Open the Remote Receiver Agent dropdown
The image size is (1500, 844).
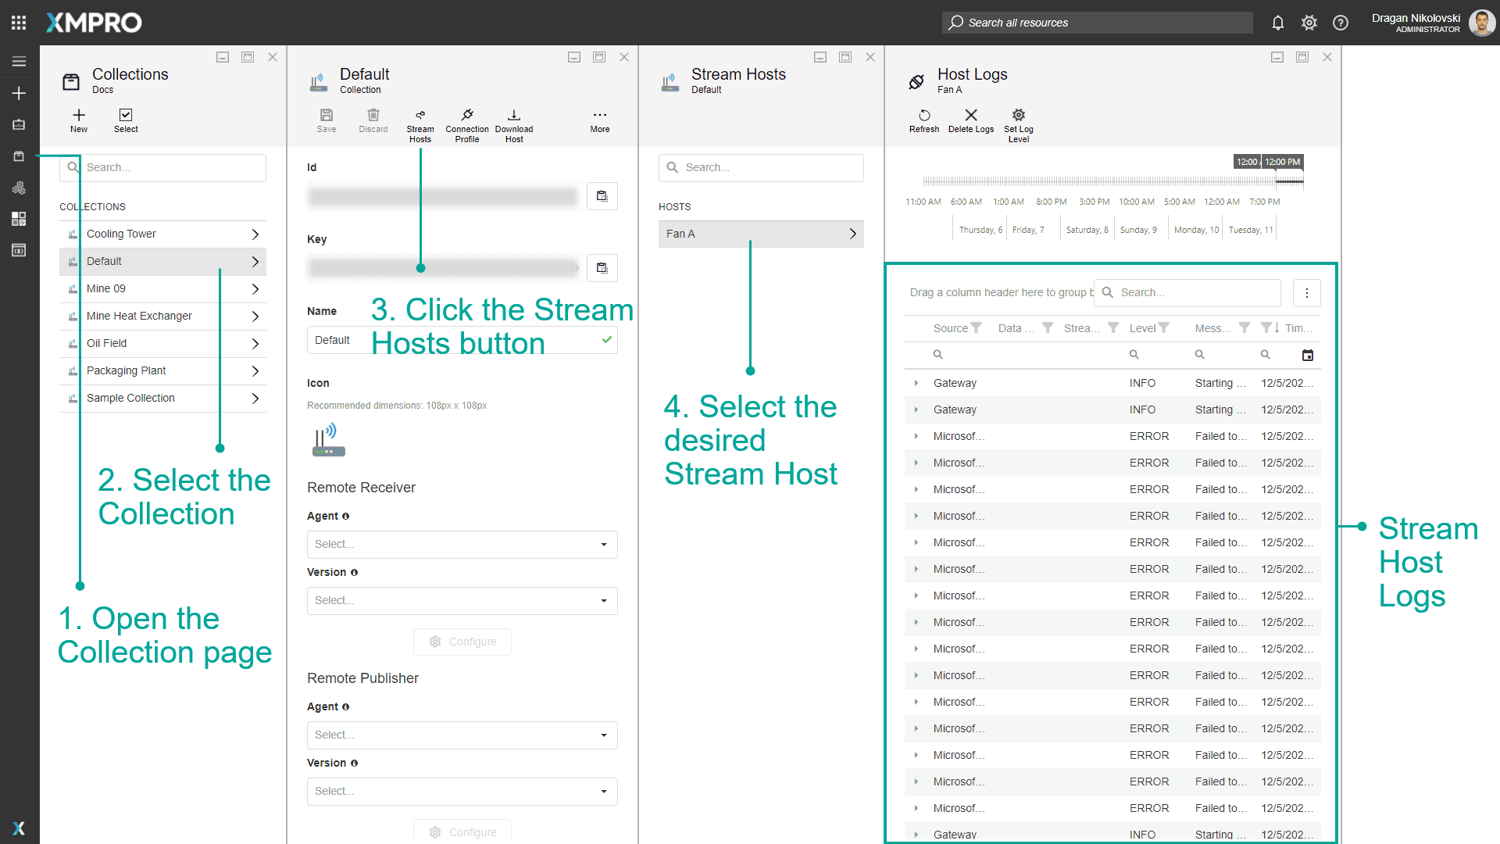tap(462, 545)
